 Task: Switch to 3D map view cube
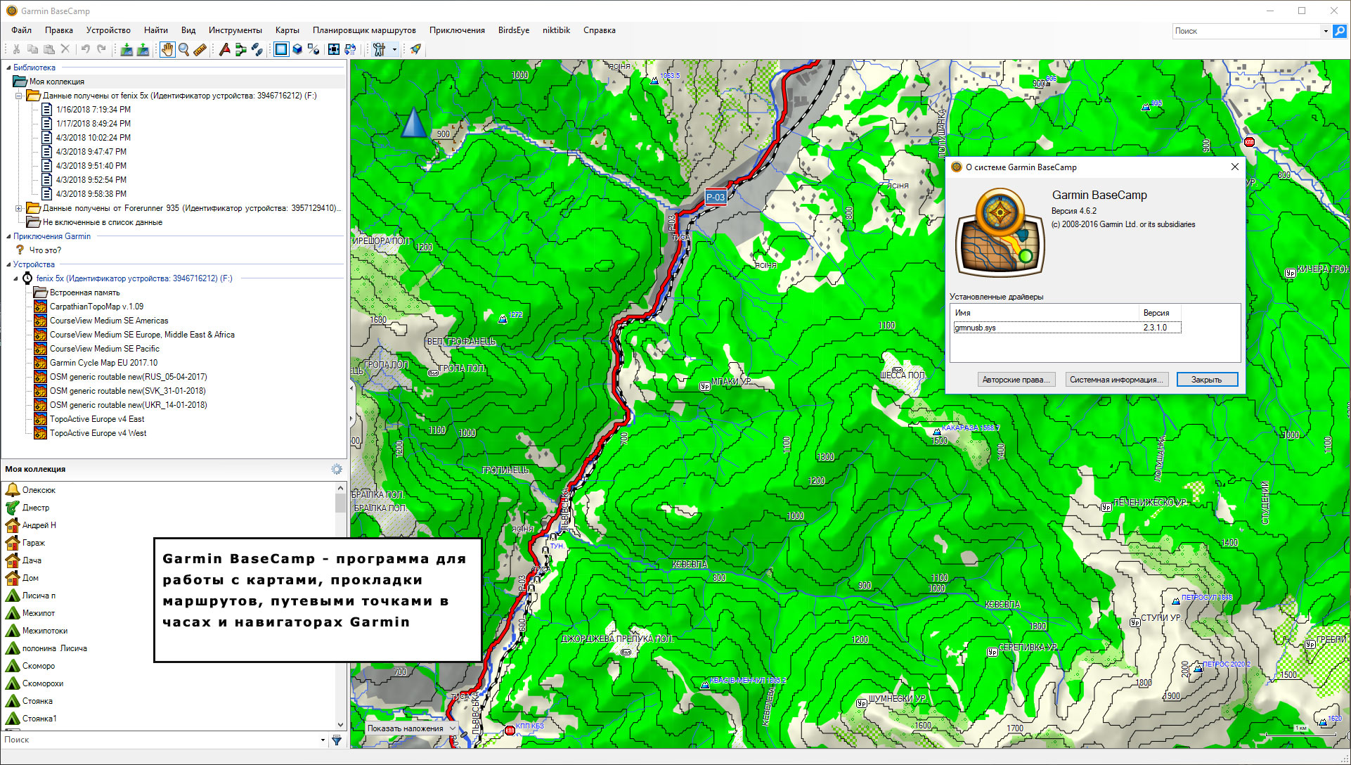pyautogui.click(x=297, y=49)
